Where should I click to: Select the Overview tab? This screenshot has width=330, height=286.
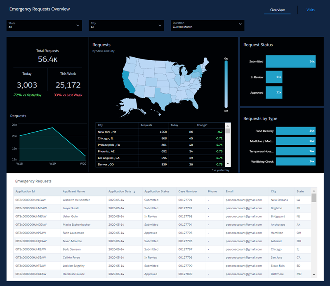[x=277, y=9]
